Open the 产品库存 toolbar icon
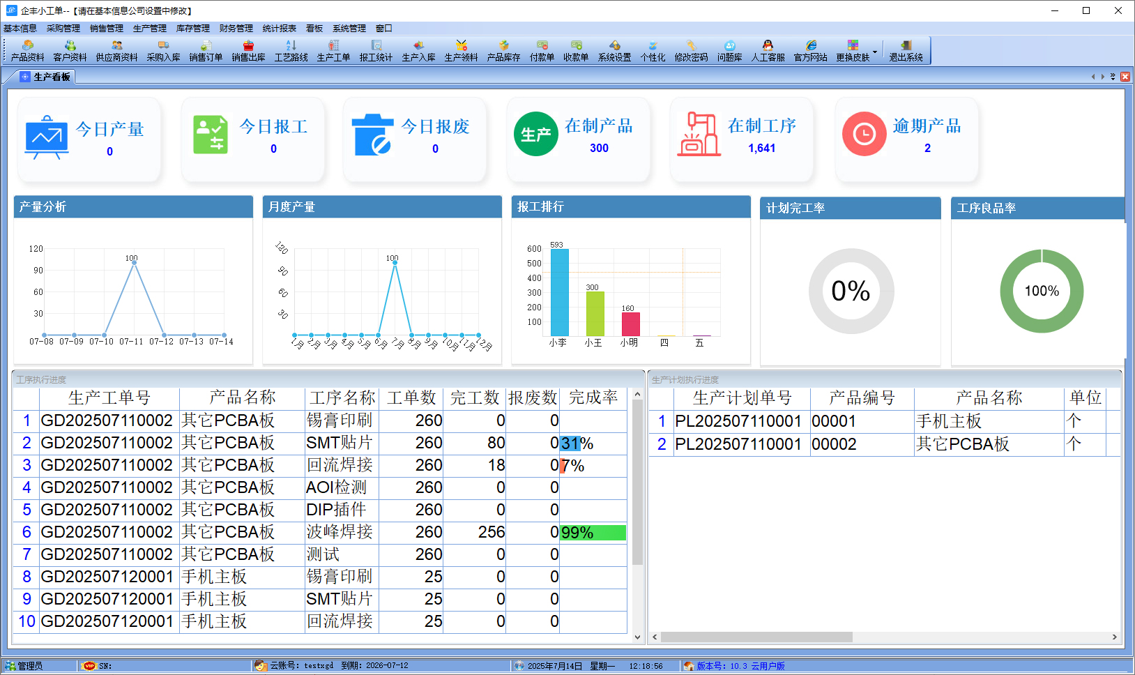Image resolution: width=1135 pixels, height=675 pixels. pyautogui.click(x=503, y=51)
